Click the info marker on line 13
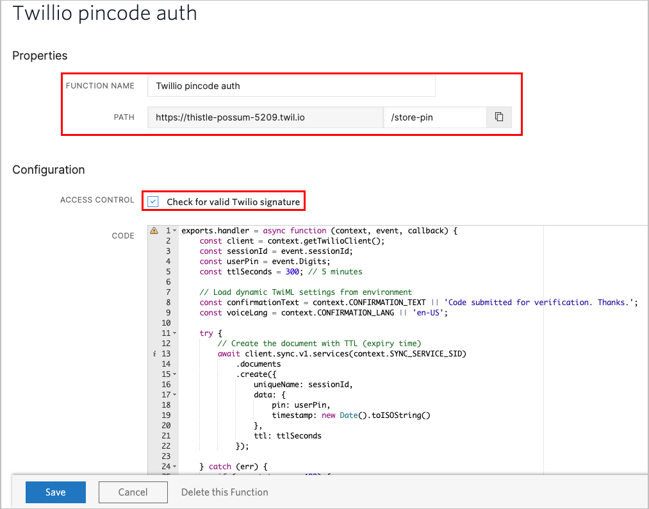 [x=154, y=354]
